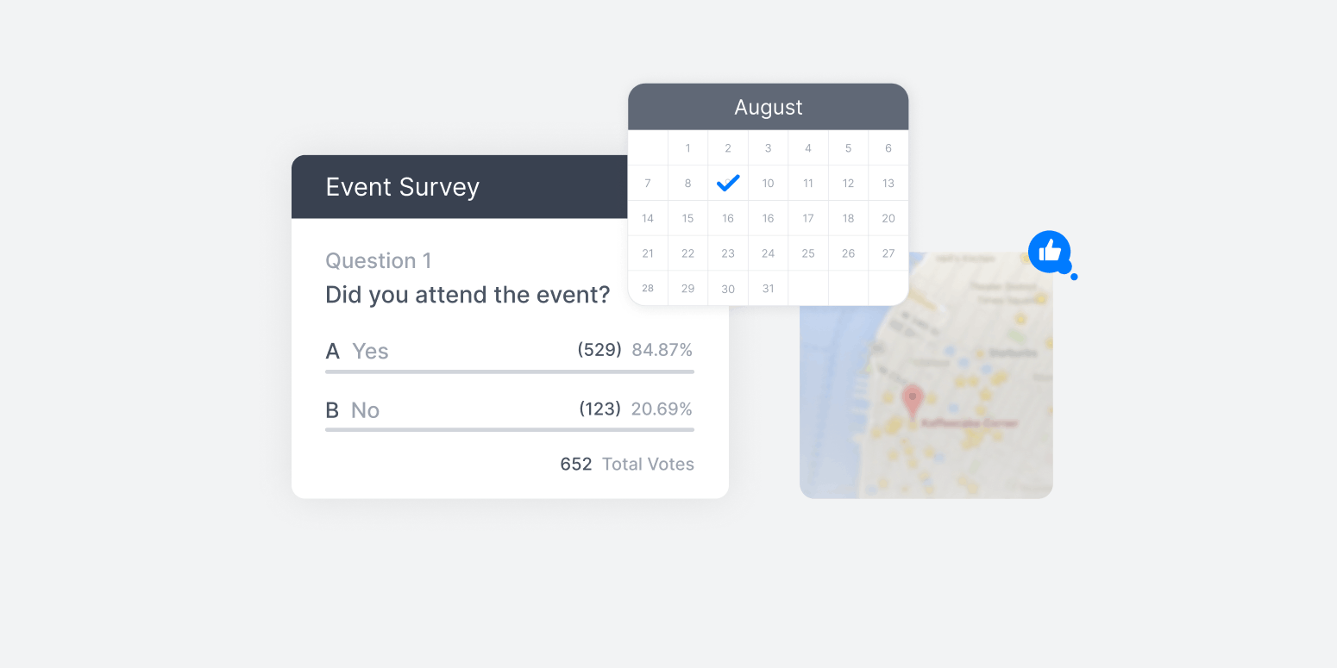Click the red location pin on map
Viewport: 1337px width, 668px height.
click(x=912, y=400)
